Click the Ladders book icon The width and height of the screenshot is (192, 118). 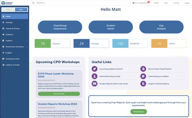(x=3, y=41)
